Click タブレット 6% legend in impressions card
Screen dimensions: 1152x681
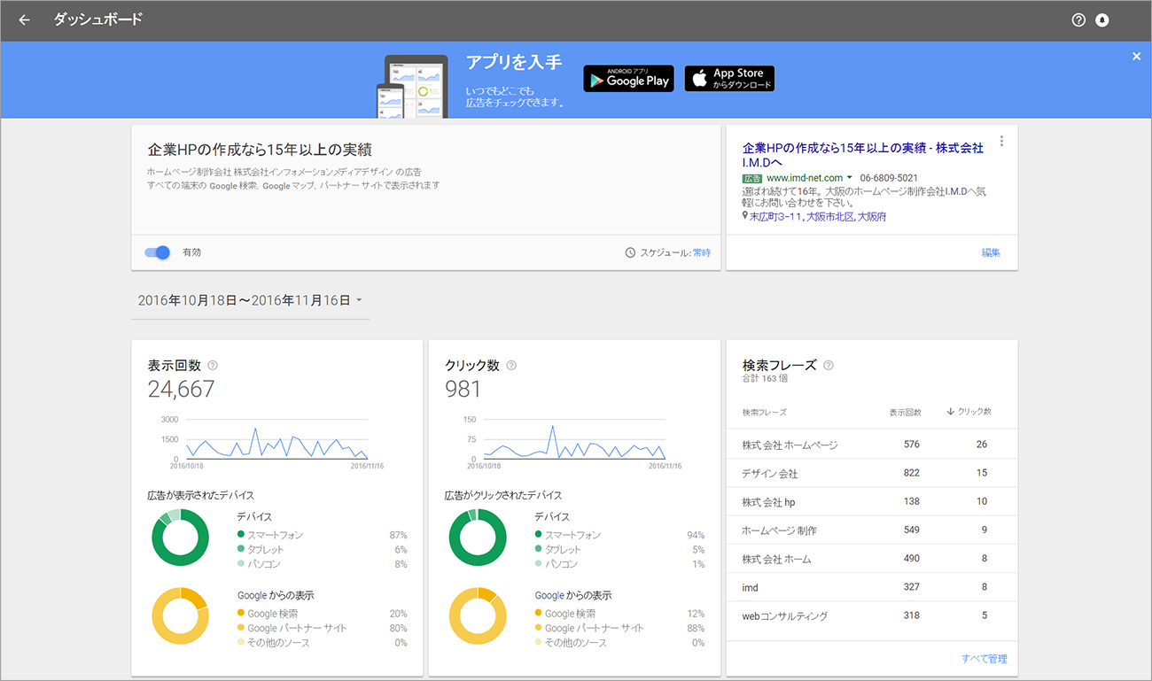click(323, 549)
